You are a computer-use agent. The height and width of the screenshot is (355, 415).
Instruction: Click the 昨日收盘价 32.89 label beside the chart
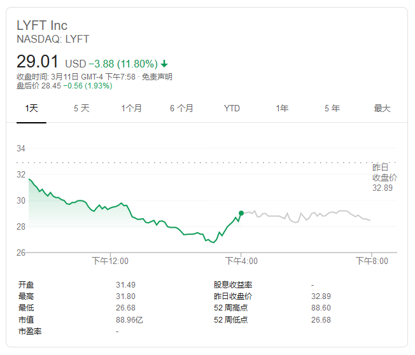(x=384, y=177)
